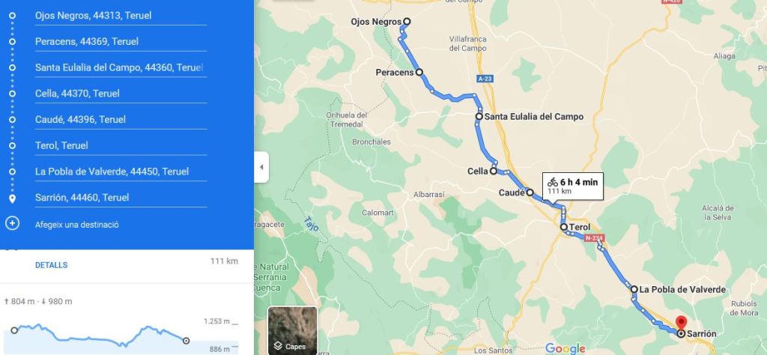Select the Peracens waypoint circle on map
Image resolution: width=767 pixels, height=355 pixels.
click(419, 73)
